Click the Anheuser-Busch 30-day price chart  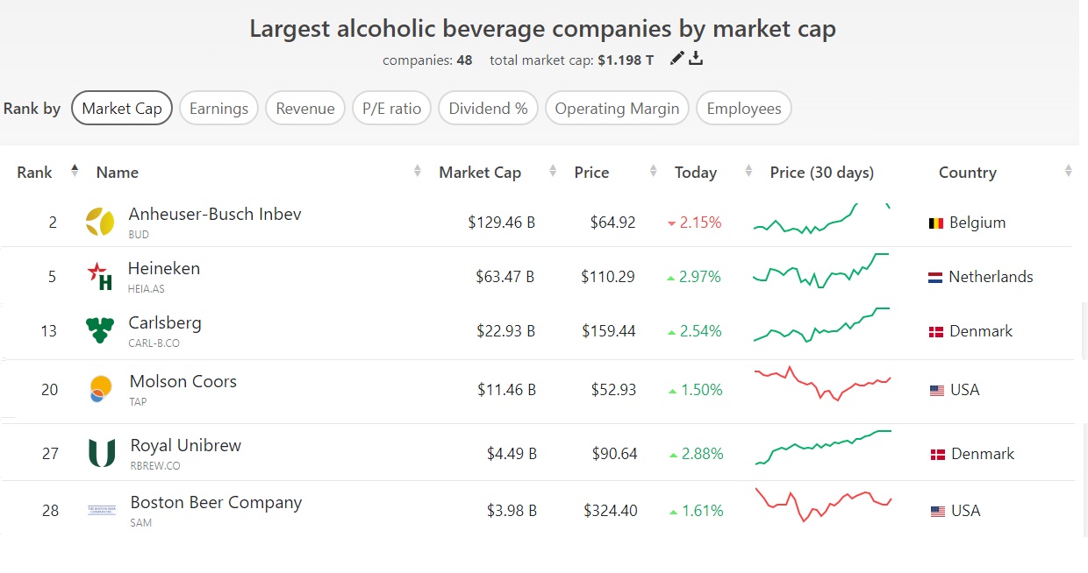click(x=822, y=218)
